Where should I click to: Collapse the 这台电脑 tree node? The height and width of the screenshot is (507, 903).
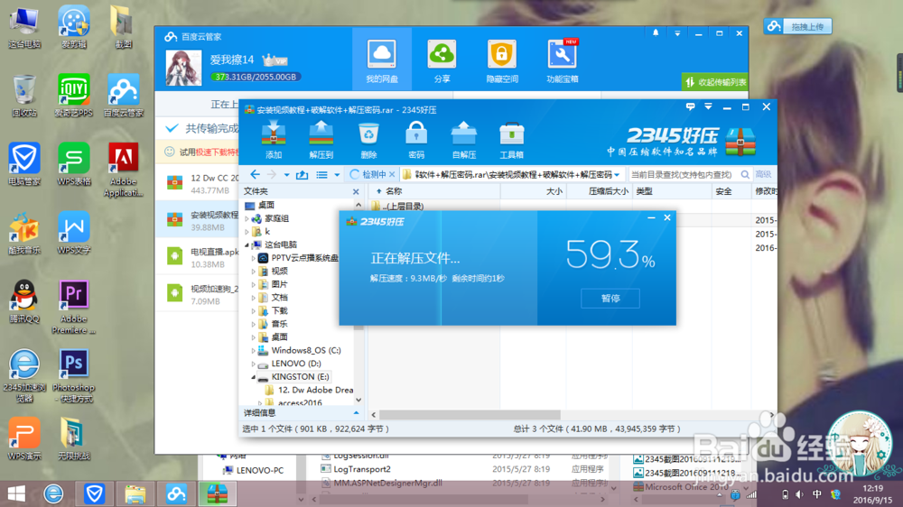247,245
